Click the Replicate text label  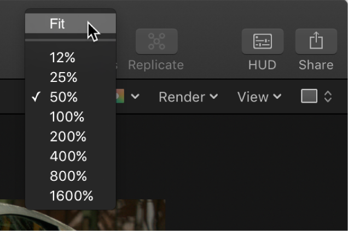tap(156, 65)
